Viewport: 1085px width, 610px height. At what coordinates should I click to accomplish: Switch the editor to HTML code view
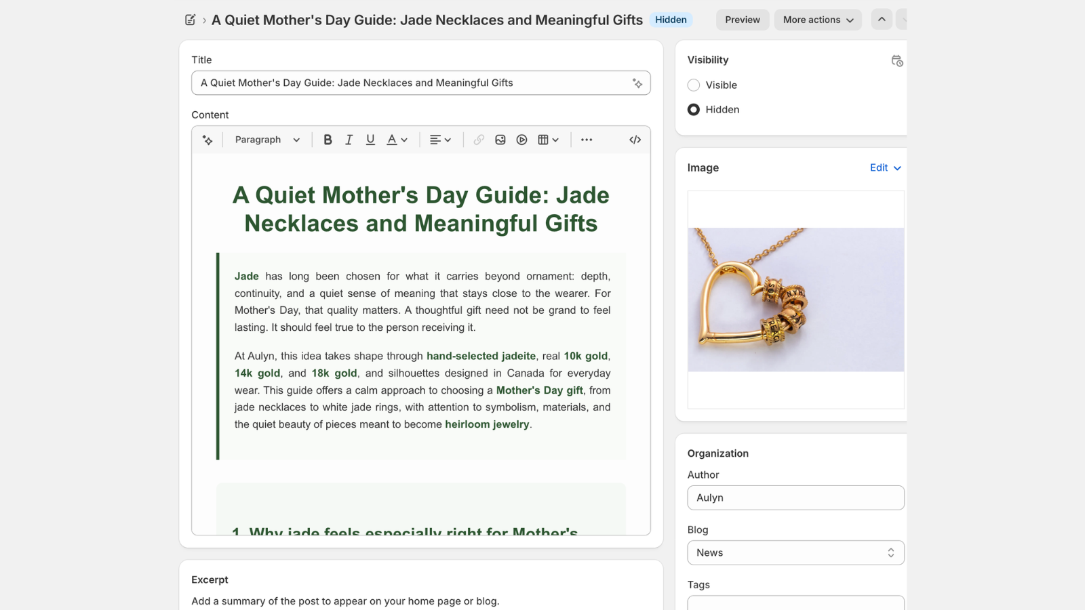tap(635, 140)
